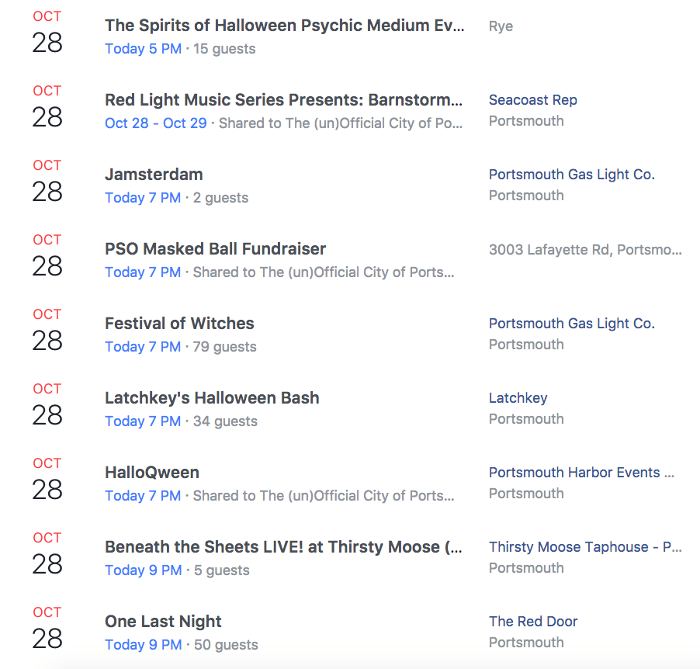Visit The Red Door venue page
Screen dimensions: 700x669
click(x=533, y=622)
